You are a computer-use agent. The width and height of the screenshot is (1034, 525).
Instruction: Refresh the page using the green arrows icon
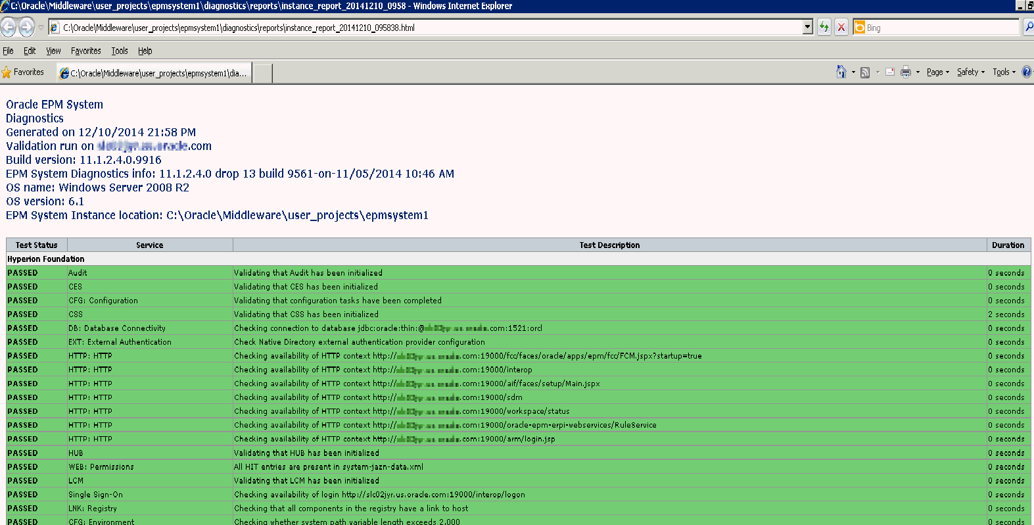pos(824,27)
